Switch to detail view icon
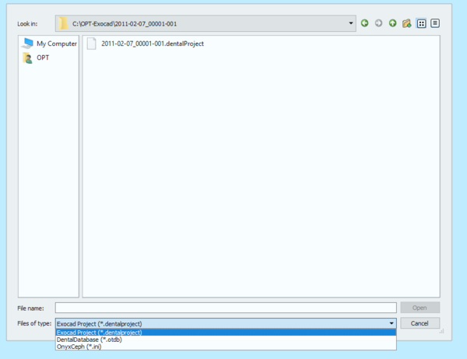467x359 pixels. (x=435, y=23)
